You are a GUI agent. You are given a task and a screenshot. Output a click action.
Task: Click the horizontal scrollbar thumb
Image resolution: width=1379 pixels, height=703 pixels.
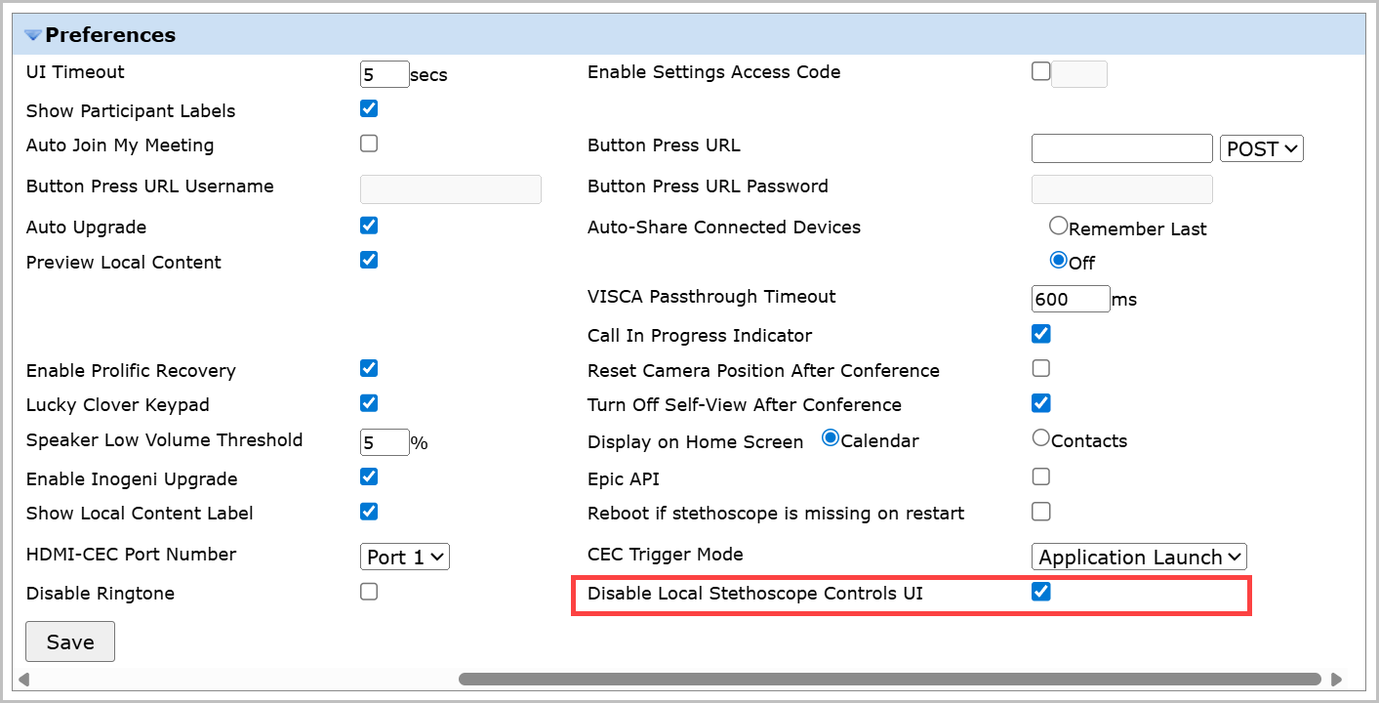(x=889, y=679)
